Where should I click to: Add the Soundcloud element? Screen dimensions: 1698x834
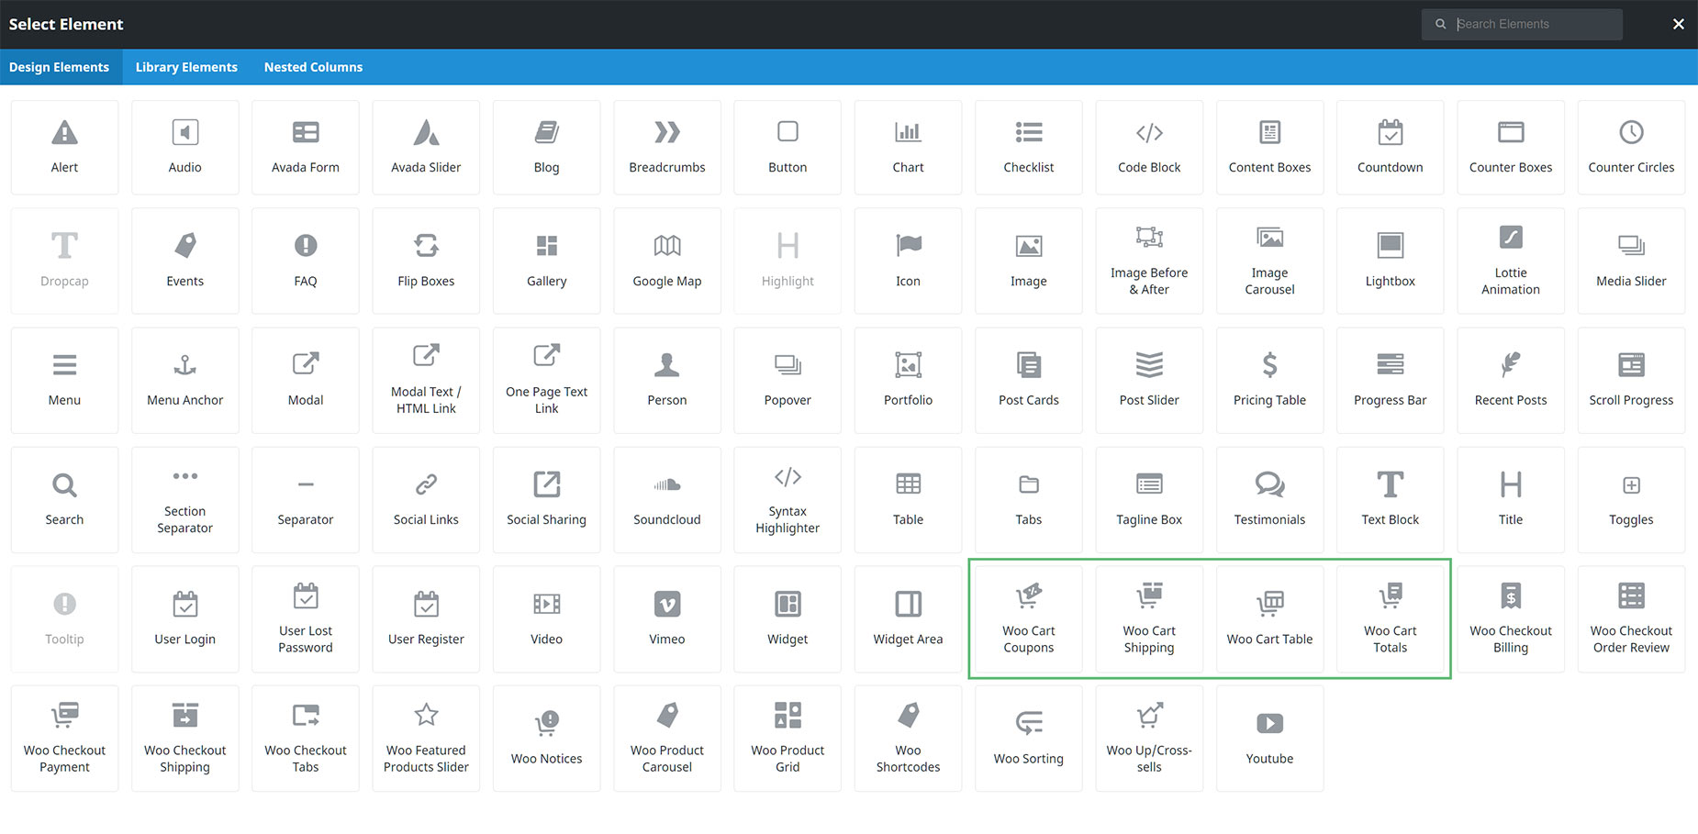tap(667, 499)
